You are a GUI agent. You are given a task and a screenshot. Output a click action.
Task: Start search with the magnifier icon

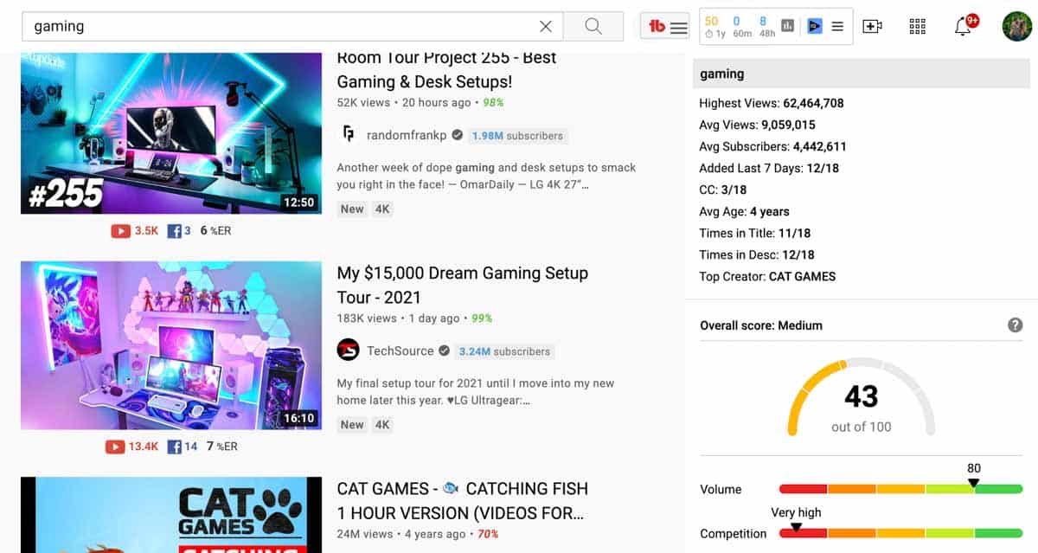coord(593,25)
